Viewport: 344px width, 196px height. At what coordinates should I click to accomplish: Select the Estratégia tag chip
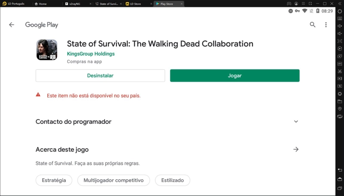(x=54, y=181)
